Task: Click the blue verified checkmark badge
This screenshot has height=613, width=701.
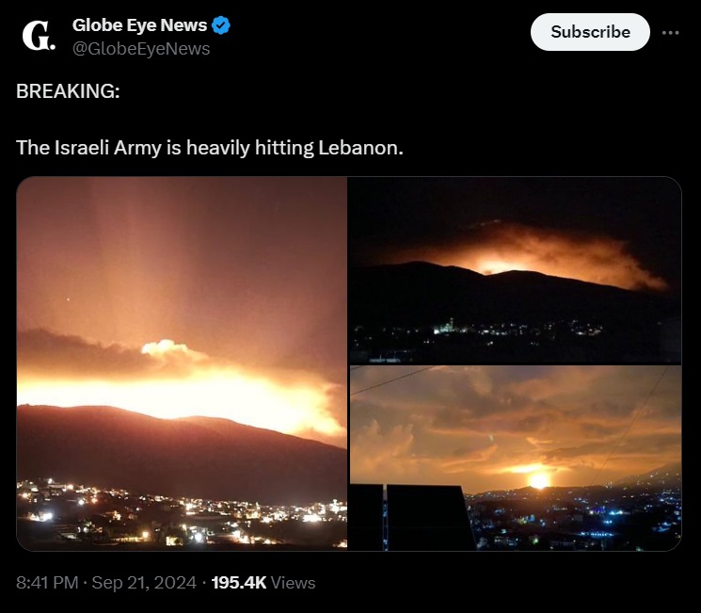Action: pyautogui.click(x=220, y=25)
